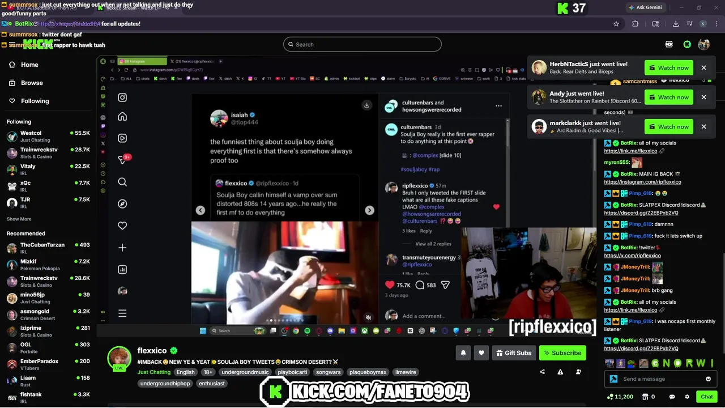The width and height of the screenshot is (725, 408).
Task: Click notification bell for flexxico
Action: [463, 353]
